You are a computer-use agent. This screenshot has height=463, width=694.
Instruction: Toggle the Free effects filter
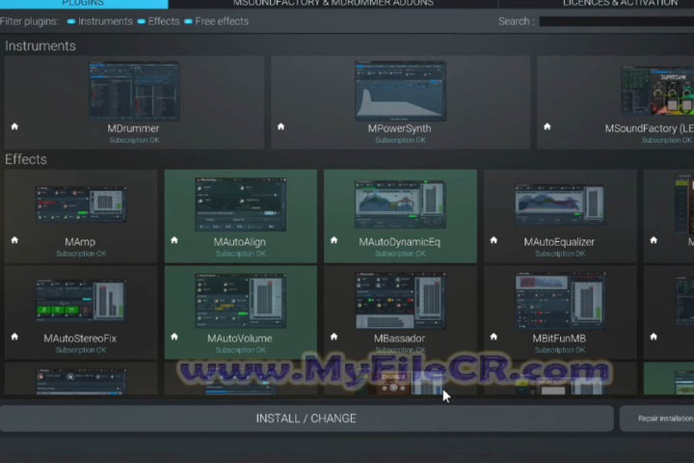pos(217,21)
